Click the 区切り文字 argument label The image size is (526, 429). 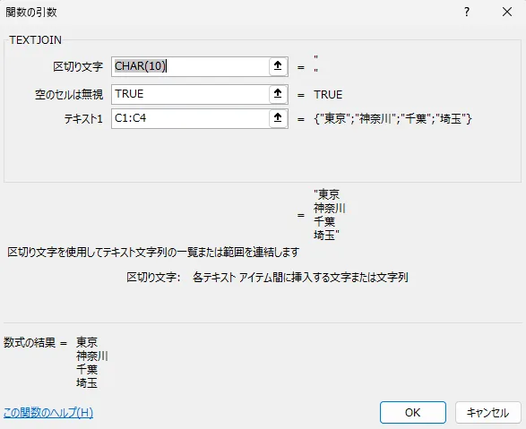click(78, 66)
